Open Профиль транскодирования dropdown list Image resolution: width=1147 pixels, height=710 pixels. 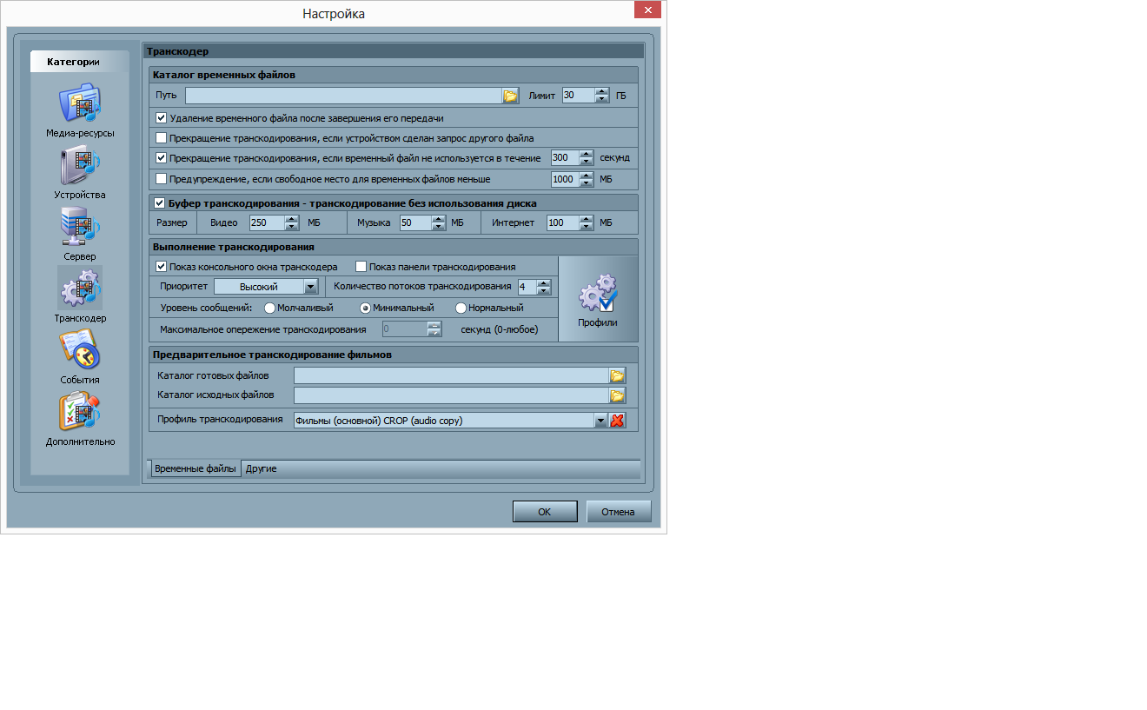pyautogui.click(x=600, y=421)
